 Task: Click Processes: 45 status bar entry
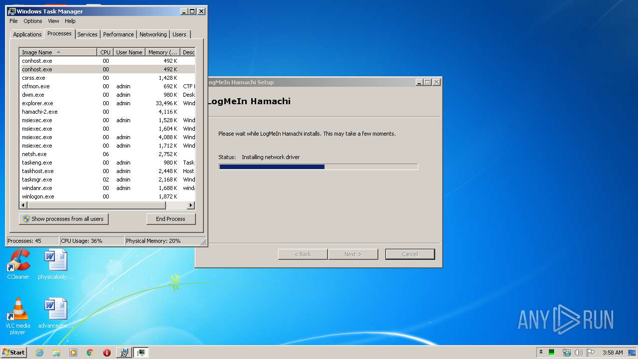[32, 241]
